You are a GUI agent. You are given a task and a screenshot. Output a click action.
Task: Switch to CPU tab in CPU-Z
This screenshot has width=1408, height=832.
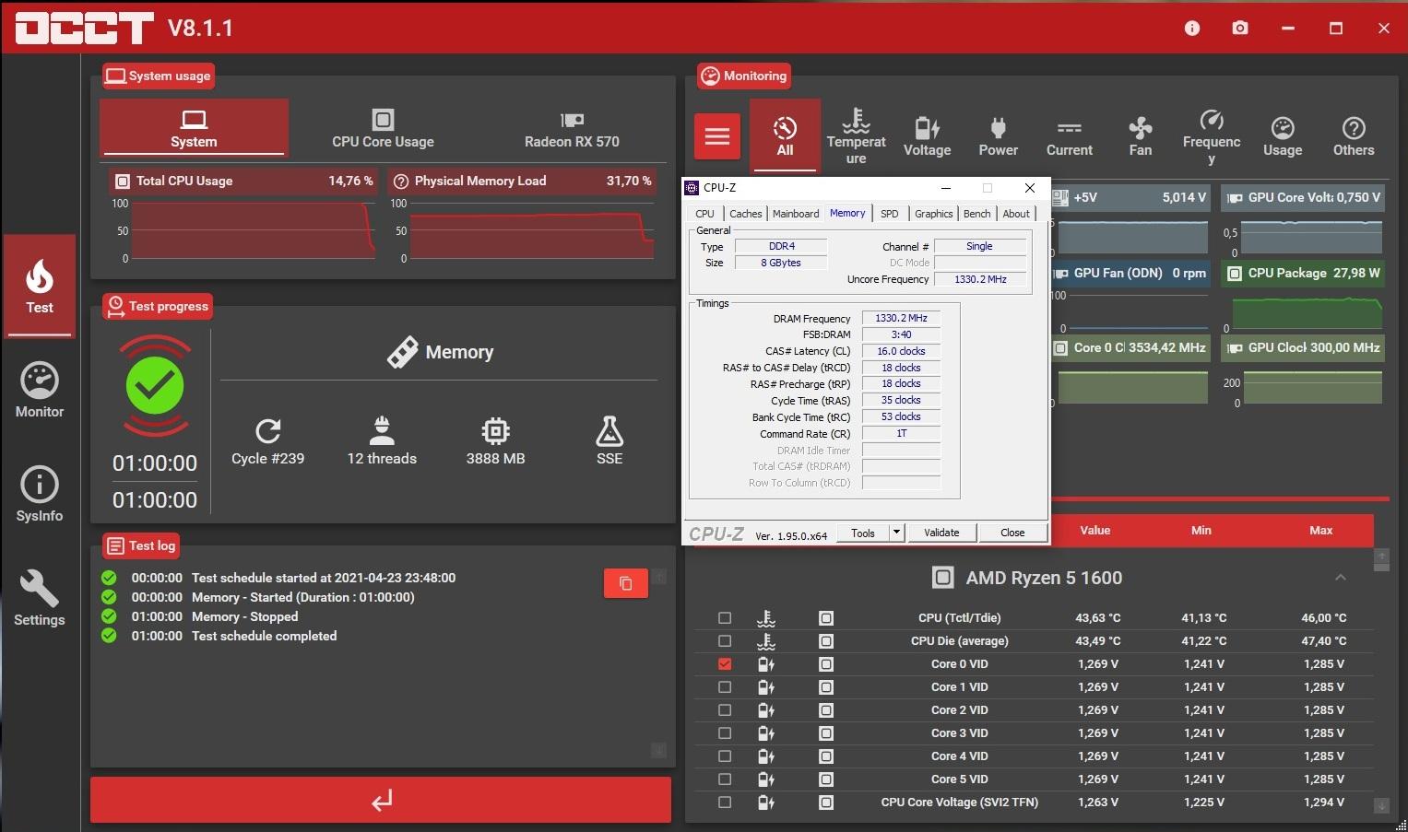pos(705,214)
